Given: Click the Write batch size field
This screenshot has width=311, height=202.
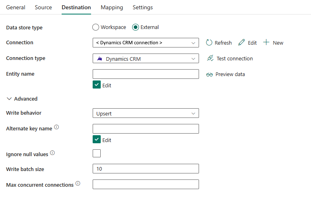Looking at the screenshot, I should 146,169.
